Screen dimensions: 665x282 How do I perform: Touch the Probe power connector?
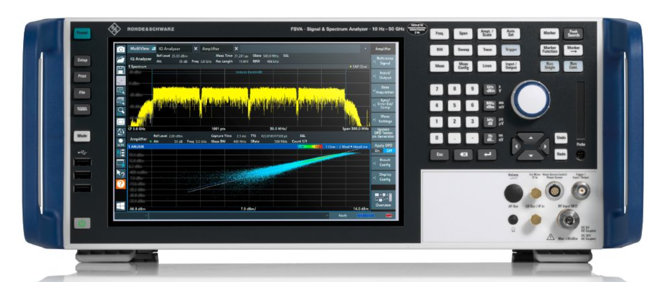[580, 154]
